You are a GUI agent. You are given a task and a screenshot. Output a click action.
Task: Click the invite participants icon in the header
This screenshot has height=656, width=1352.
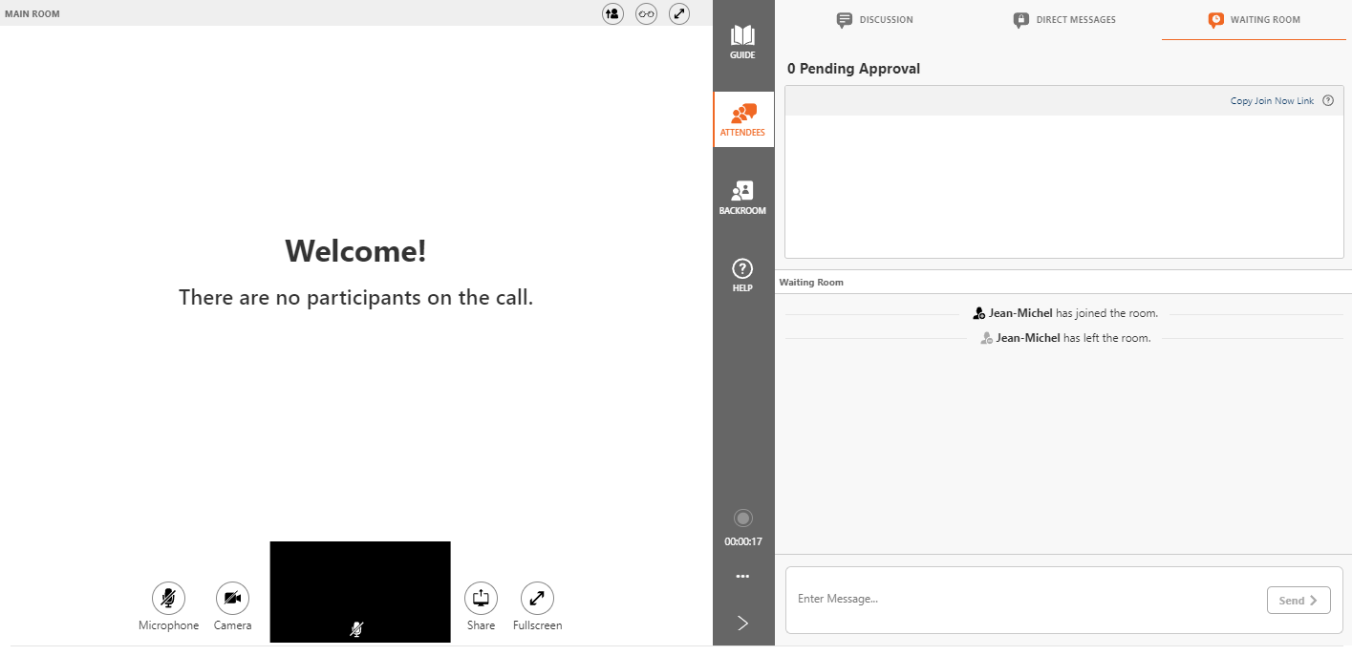point(612,13)
